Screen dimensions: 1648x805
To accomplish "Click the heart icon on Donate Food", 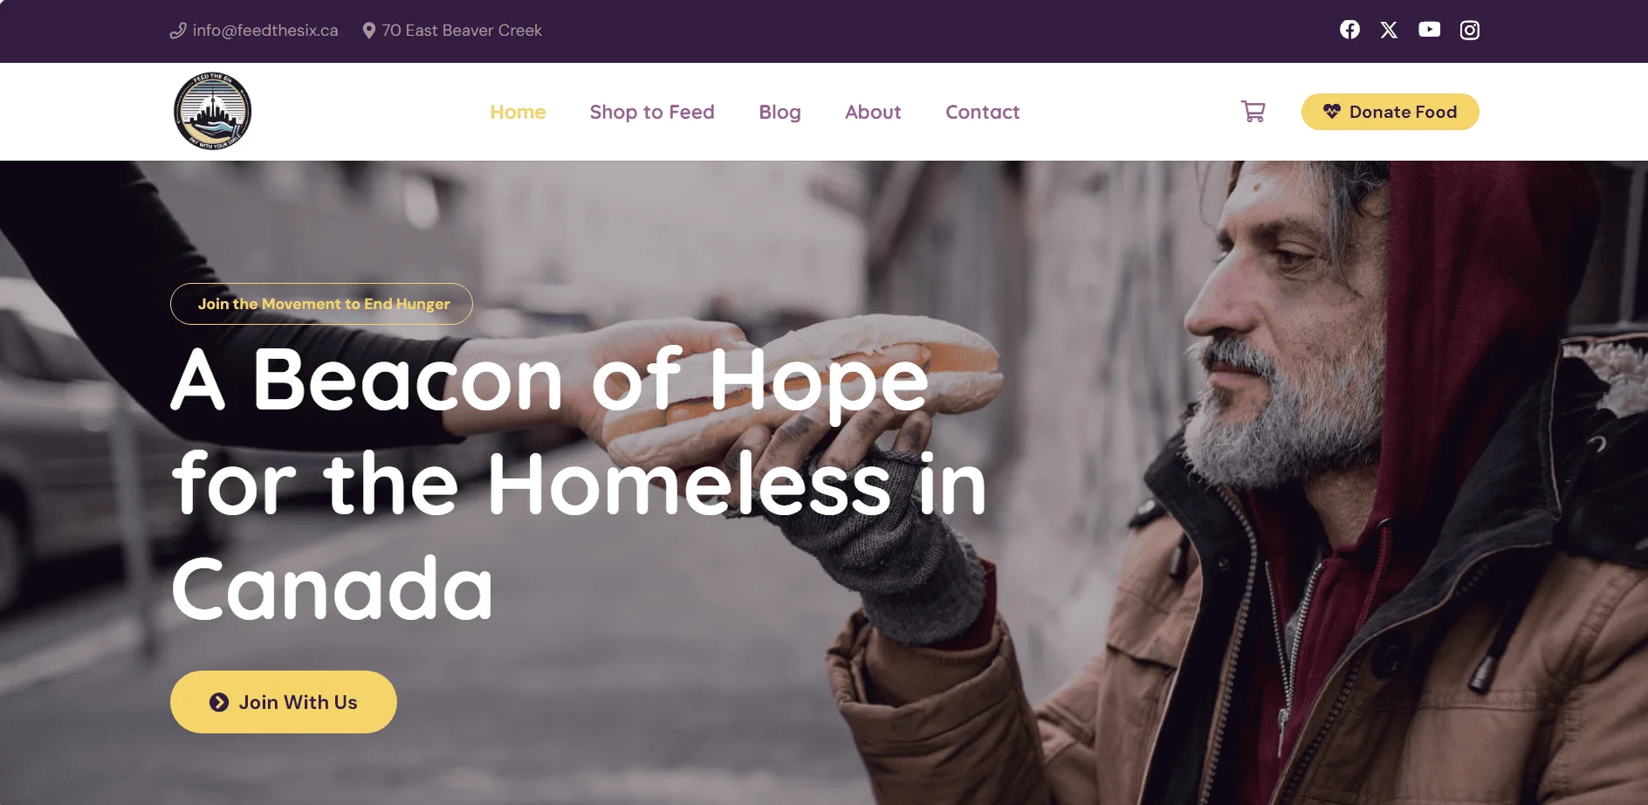I will (x=1332, y=112).
